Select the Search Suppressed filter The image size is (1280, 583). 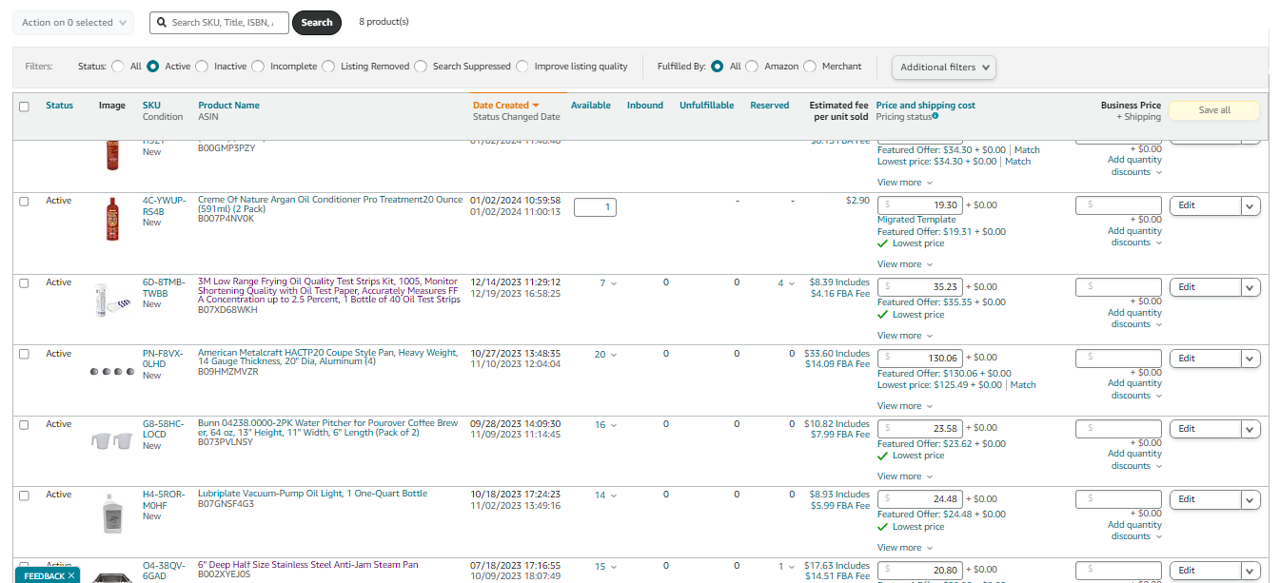click(x=420, y=67)
